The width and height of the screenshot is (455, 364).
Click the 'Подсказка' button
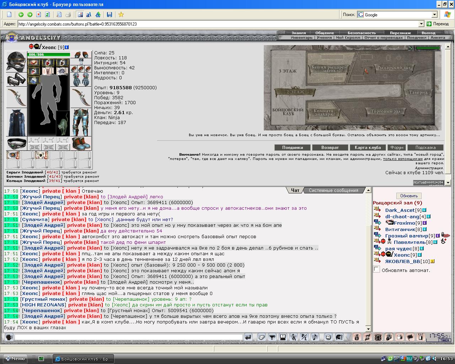click(425, 148)
